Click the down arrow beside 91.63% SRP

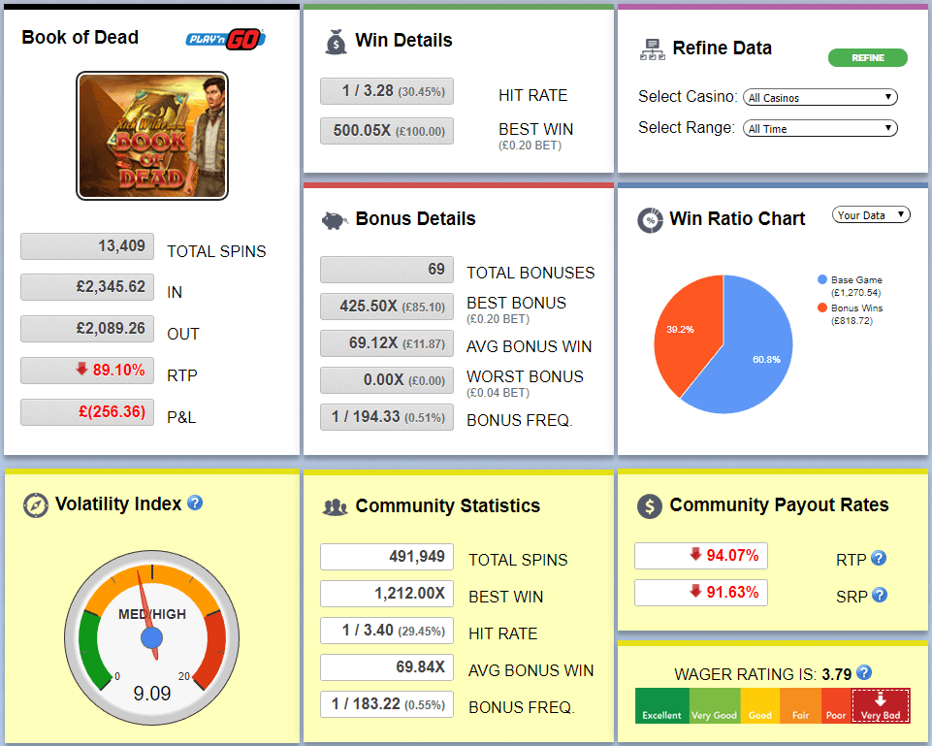(695, 591)
